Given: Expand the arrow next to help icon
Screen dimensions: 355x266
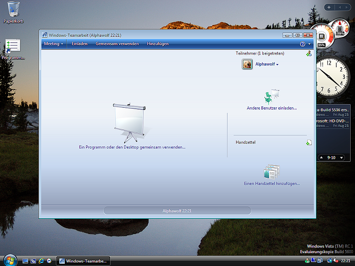Looking at the screenshot, I should click(x=309, y=44).
